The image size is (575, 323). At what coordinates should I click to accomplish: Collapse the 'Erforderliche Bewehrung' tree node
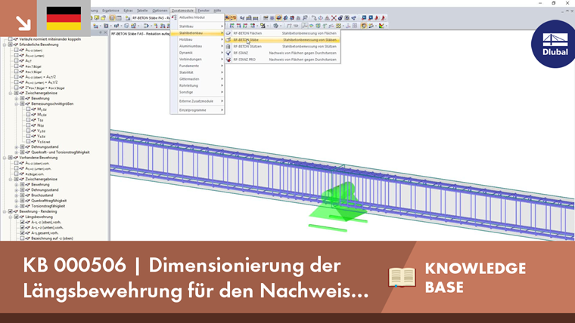pyautogui.click(x=5, y=45)
